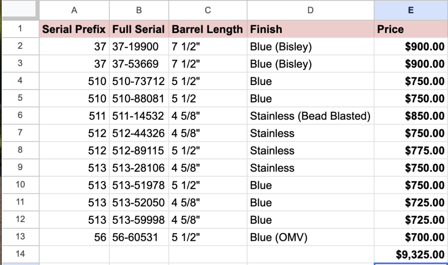Image resolution: width=448 pixels, height=265 pixels.
Task: Select row 6 header
Action: tap(20, 115)
